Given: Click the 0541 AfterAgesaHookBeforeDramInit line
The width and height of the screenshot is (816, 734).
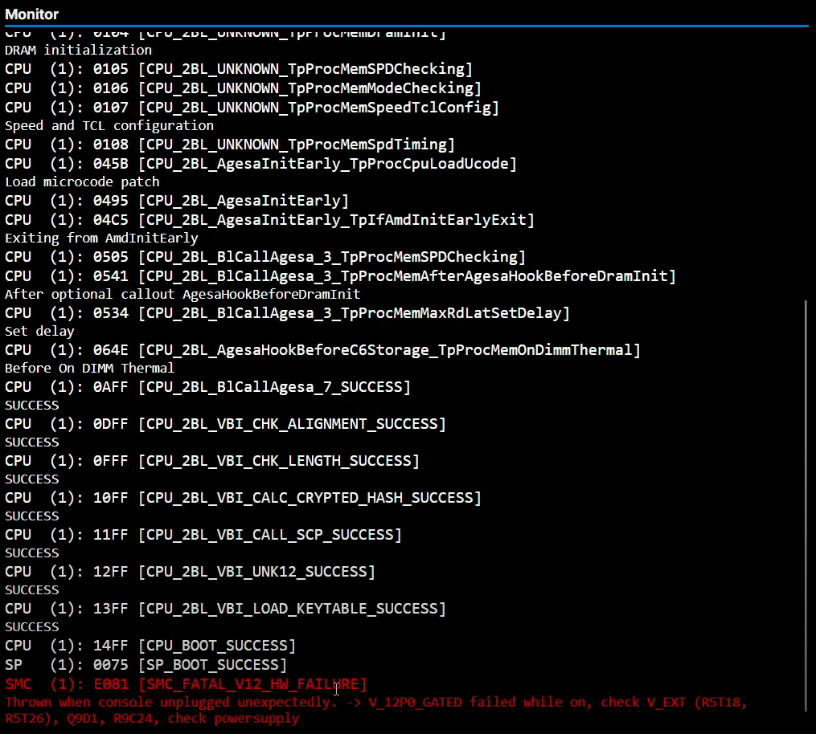Looking at the screenshot, I should point(340,276).
